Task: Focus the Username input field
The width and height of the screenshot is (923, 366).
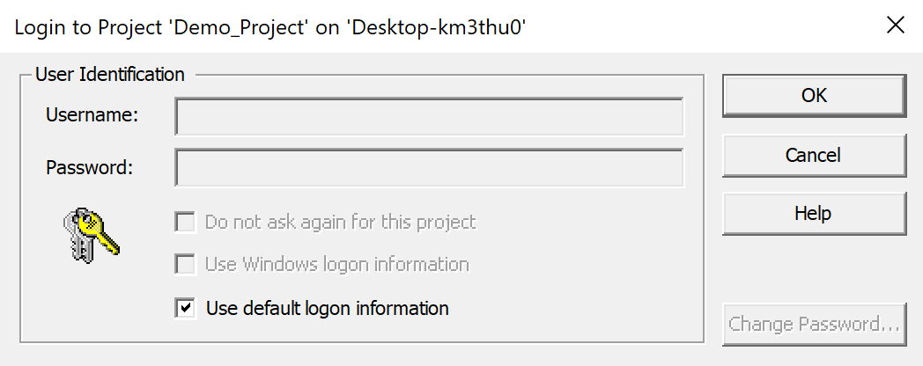Action: point(429,116)
